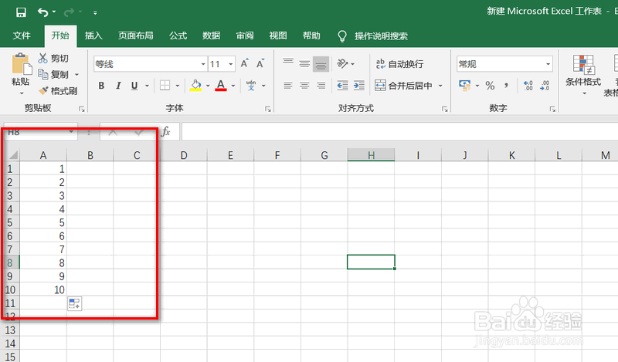The image size is (618, 362).
Task: Center text horizontally
Action: click(304, 86)
